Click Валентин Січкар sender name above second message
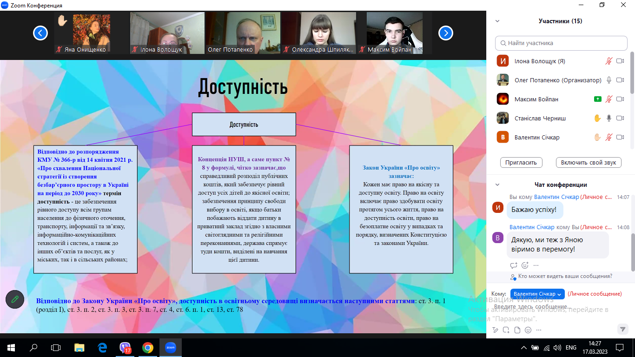This screenshot has height=357, width=635. [x=532, y=227]
